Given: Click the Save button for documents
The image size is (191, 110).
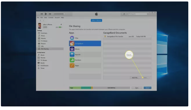Looking at the screenshot, I should pos(145,78).
